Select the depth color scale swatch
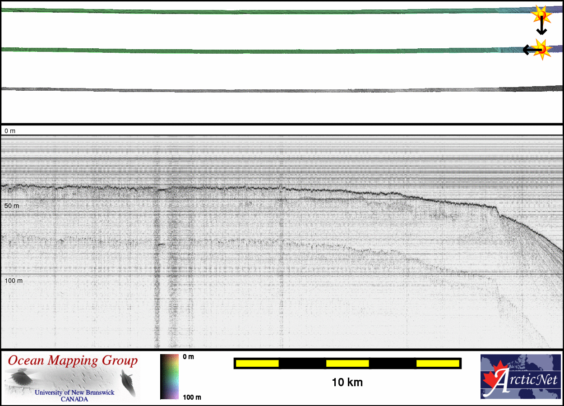 [169, 377]
